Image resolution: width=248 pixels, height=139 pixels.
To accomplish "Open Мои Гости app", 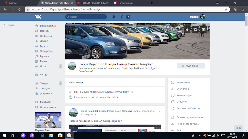I will pos(45,102).
